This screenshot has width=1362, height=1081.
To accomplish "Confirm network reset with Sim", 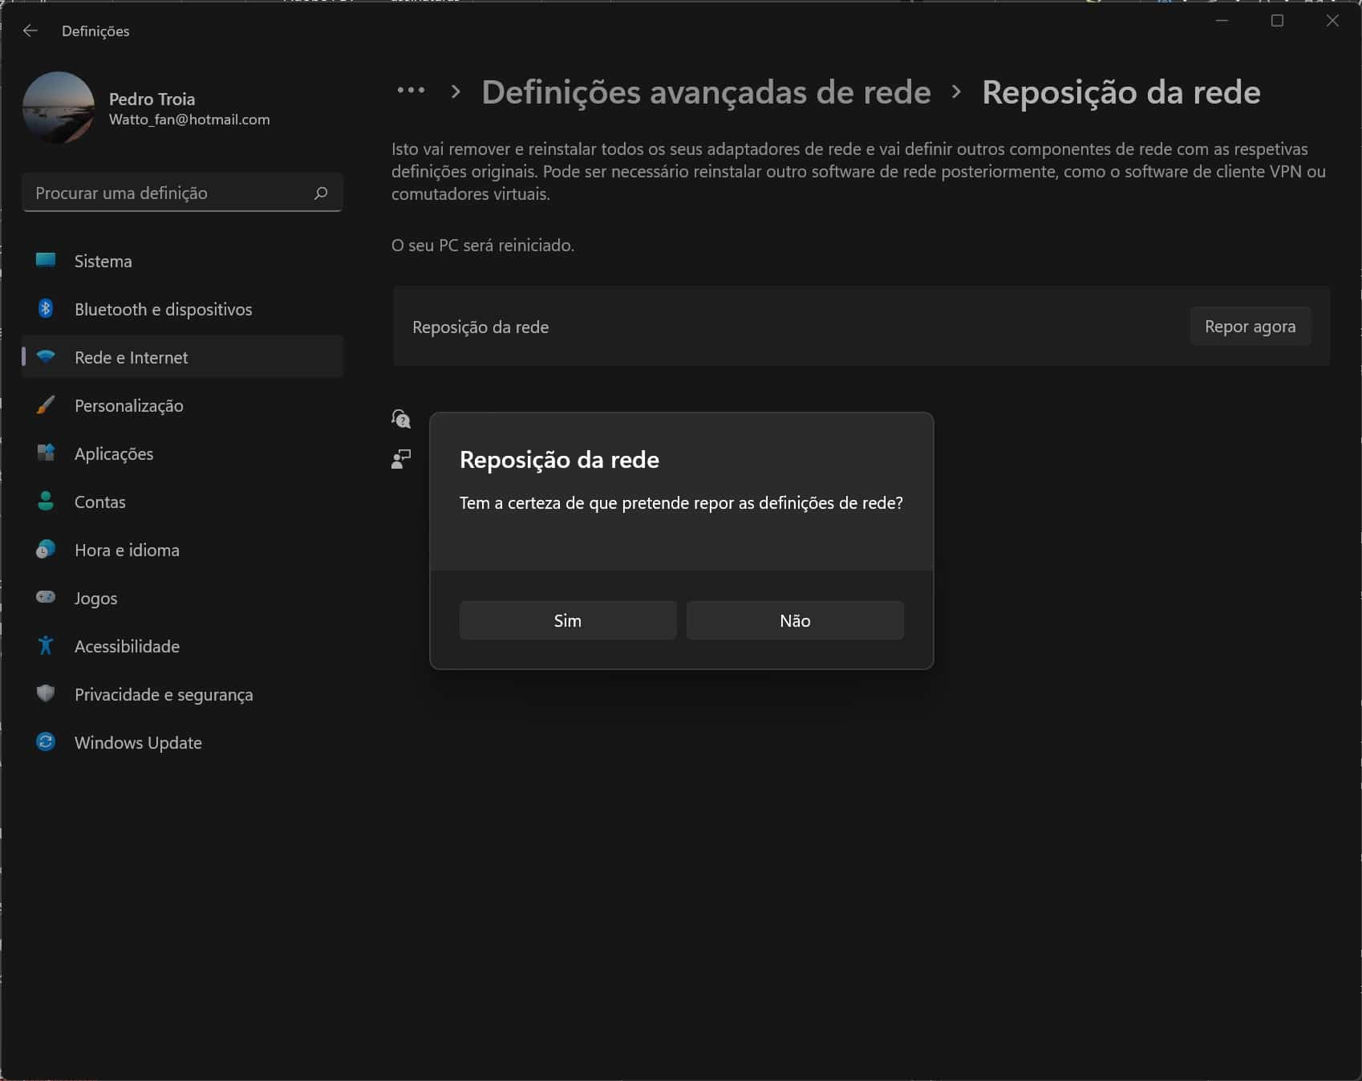I will [568, 620].
